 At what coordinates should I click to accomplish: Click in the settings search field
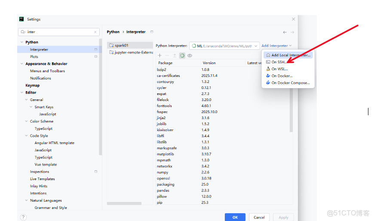(x=60, y=32)
